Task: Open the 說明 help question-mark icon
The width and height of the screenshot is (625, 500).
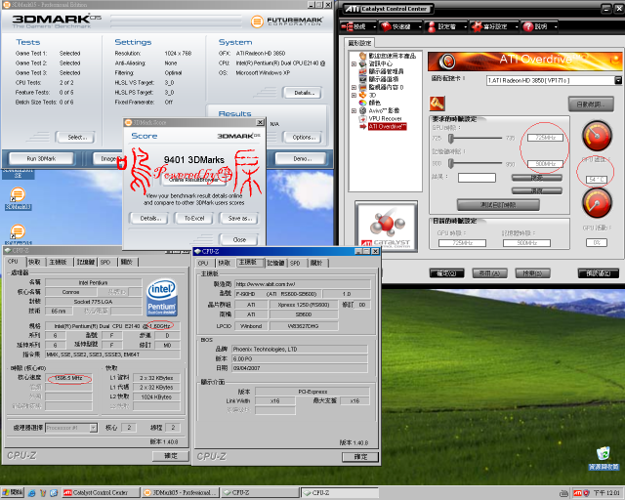Action: (x=528, y=26)
